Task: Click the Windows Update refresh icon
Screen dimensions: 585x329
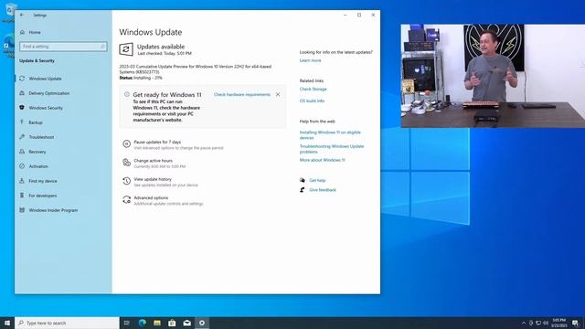Action: pos(126,49)
